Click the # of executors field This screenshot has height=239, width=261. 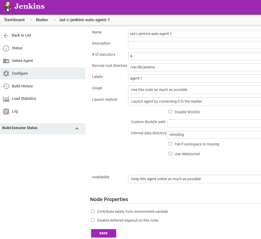point(195,56)
